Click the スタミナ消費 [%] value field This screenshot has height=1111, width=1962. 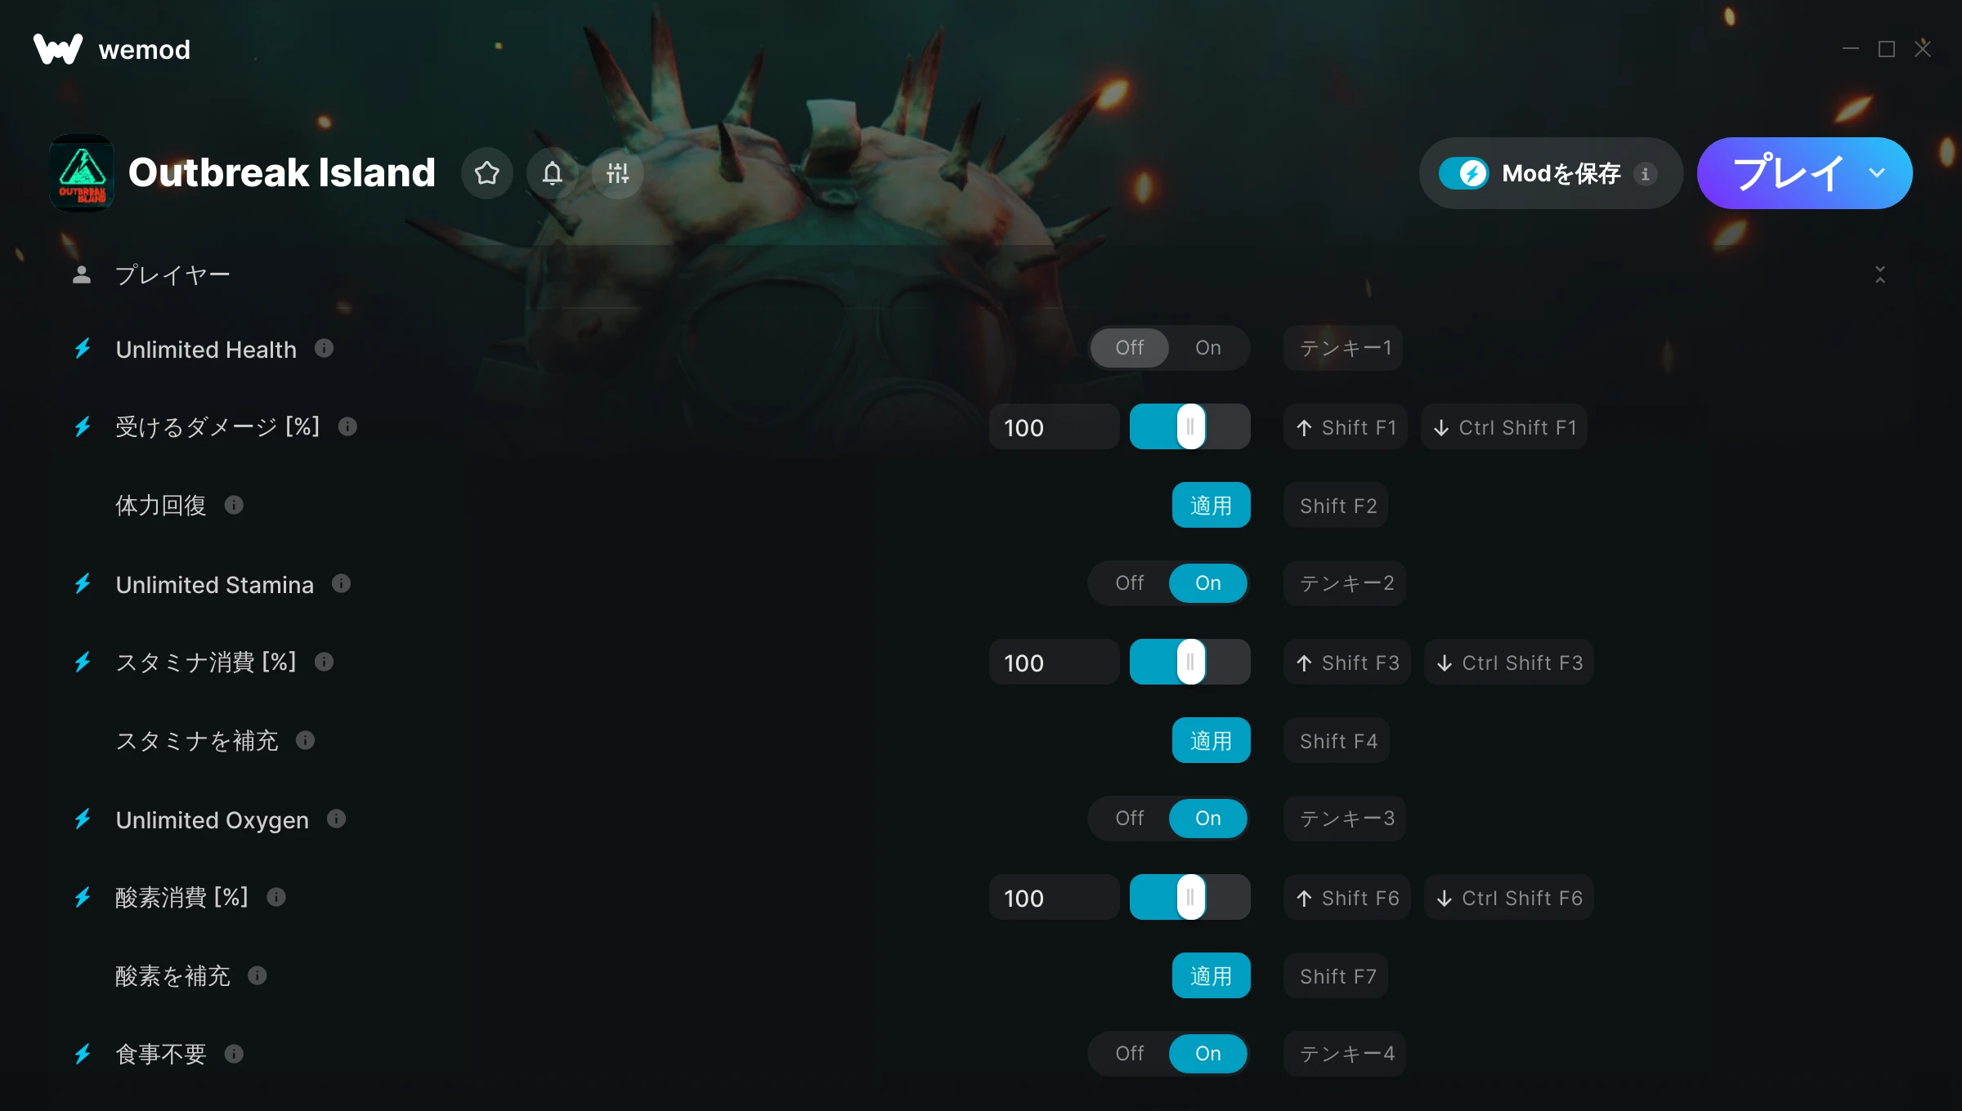tap(1054, 662)
